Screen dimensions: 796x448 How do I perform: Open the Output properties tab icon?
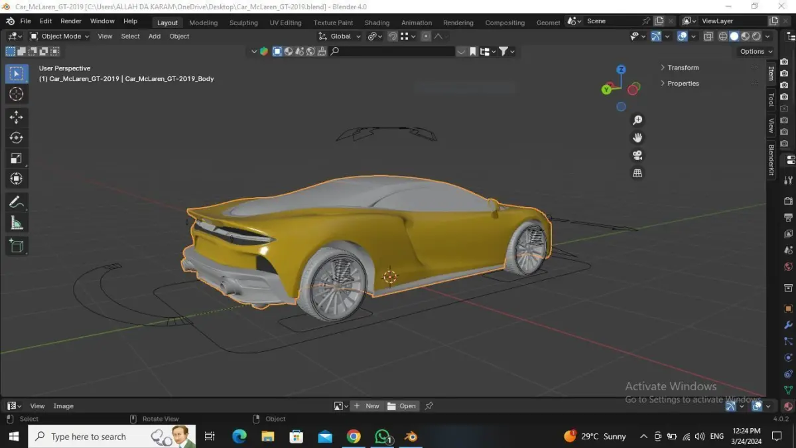pyautogui.click(x=788, y=218)
